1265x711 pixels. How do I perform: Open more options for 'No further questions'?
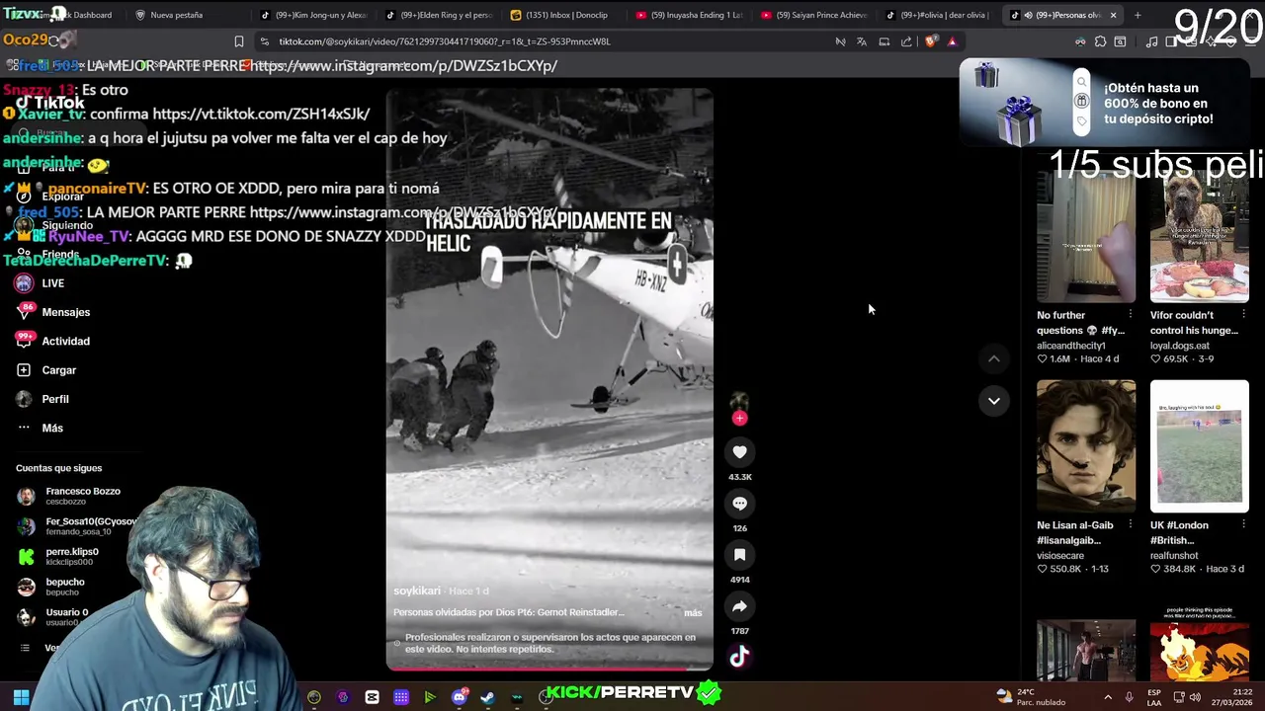pos(1131,315)
